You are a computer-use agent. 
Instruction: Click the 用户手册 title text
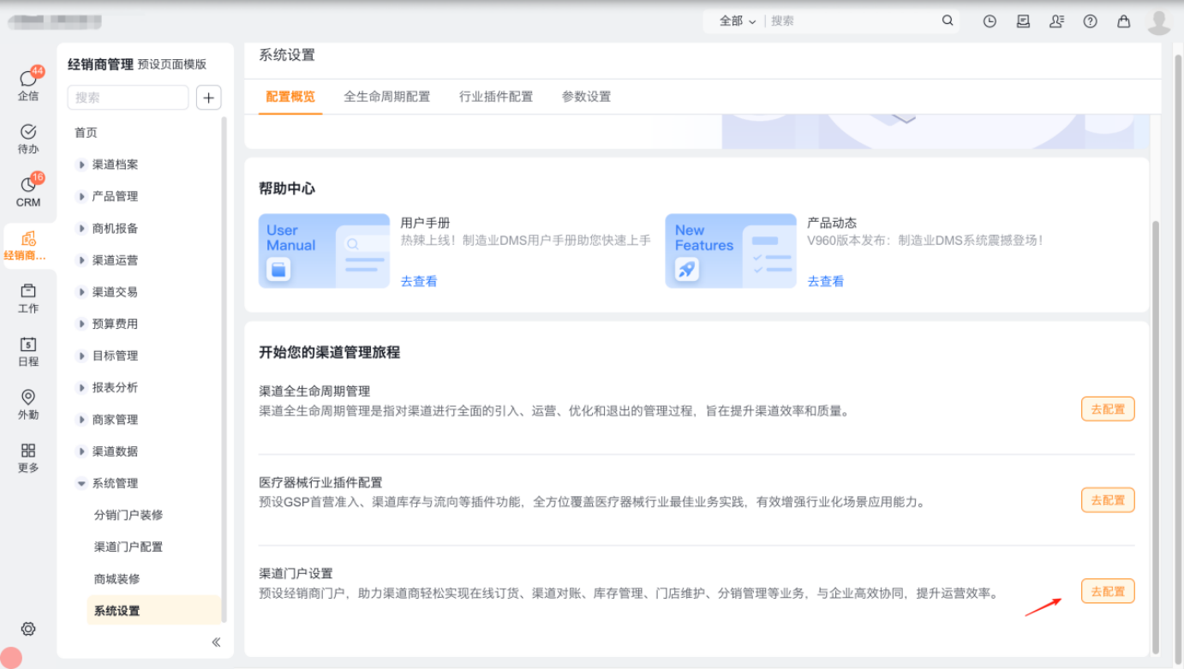425,223
